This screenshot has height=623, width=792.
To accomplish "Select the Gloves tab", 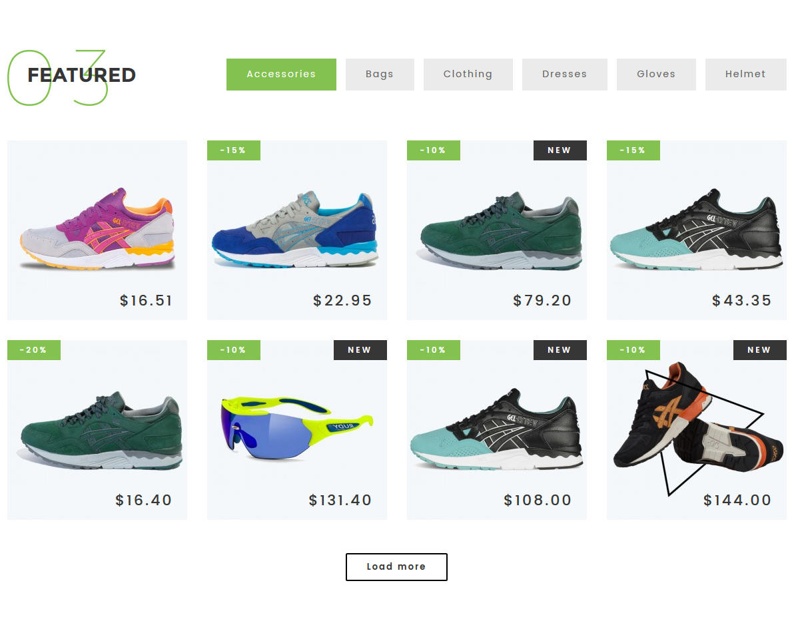I will coord(655,75).
